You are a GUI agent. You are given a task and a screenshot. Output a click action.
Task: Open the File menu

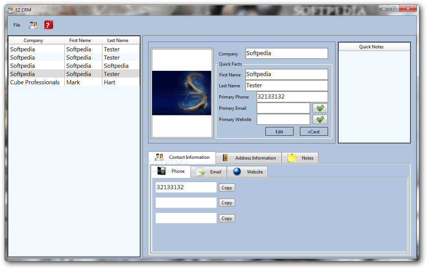(x=17, y=25)
